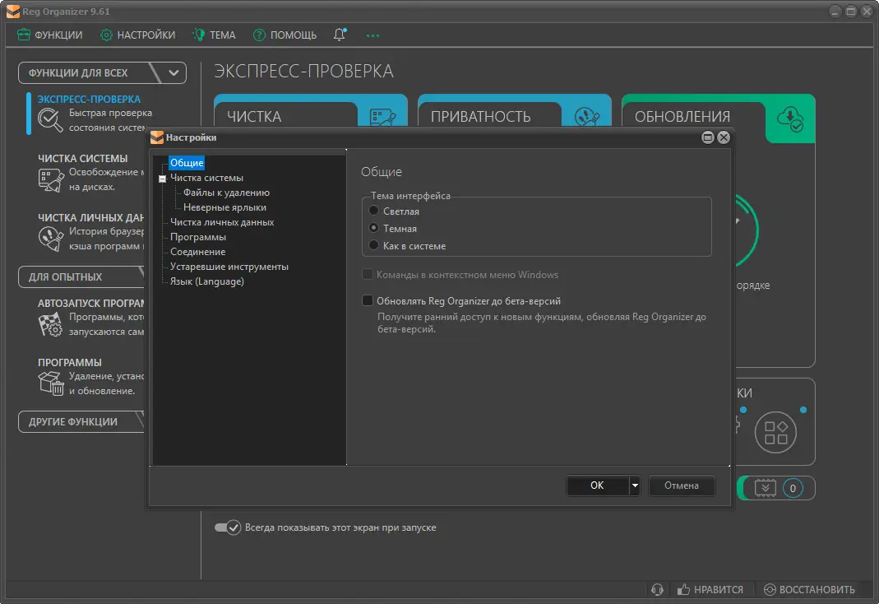Click the ЧИСТКА ЛИЧНЫХ ДАННЫХ sidebar icon
Viewport: 879px width, 604px height.
[50, 239]
